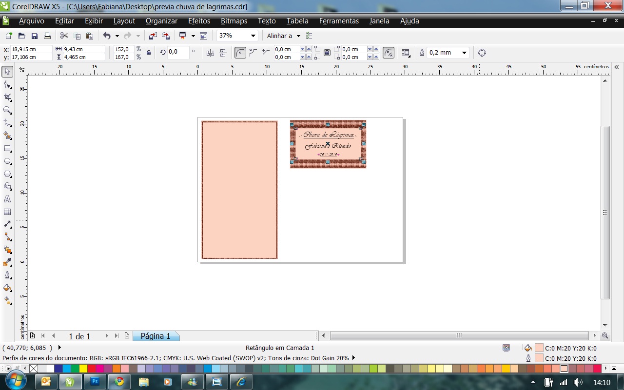
Task: Copy the selected object
Action: [x=77, y=36]
